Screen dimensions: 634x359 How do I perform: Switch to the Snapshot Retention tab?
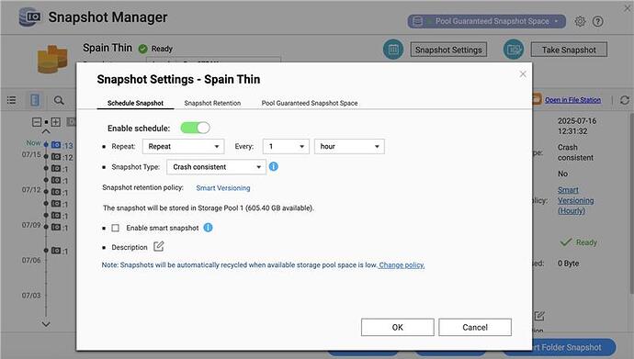(212, 103)
